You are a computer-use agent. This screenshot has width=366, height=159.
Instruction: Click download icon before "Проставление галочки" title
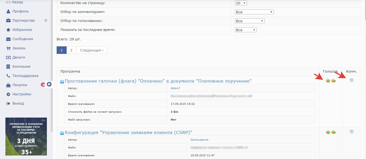[x=62, y=81]
